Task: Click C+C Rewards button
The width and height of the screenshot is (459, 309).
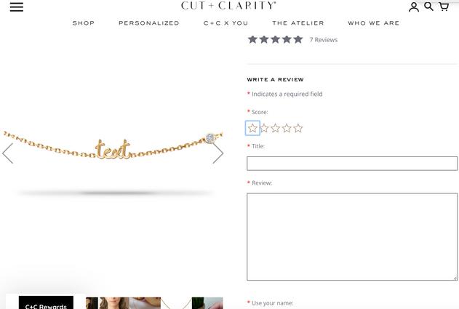Action: pyautogui.click(x=46, y=303)
